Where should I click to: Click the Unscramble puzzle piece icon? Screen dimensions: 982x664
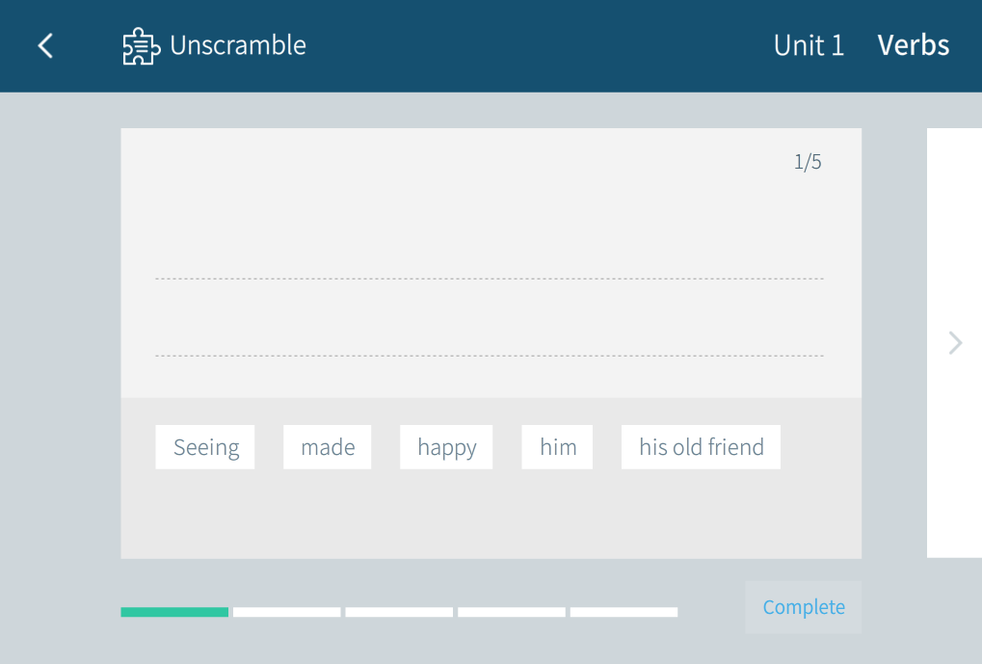click(141, 46)
